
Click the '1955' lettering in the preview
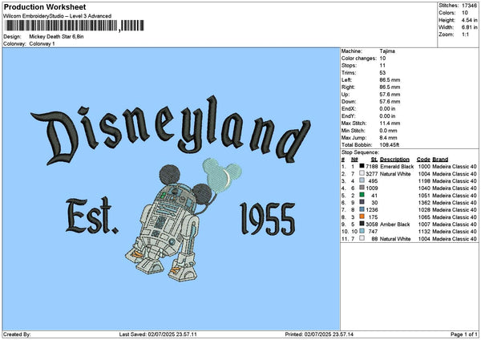pyautogui.click(x=268, y=219)
